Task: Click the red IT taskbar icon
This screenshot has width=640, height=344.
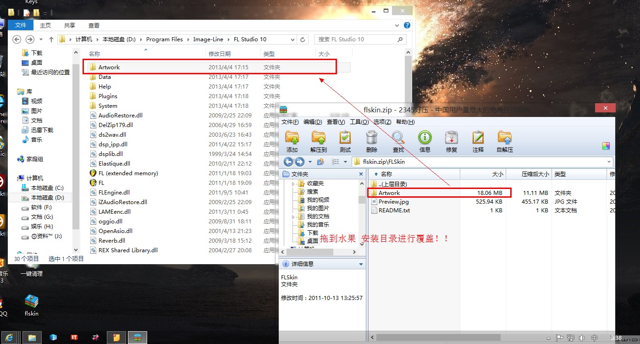Action: pyautogui.click(x=74, y=337)
